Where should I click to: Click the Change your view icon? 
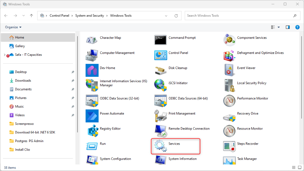[x=273, y=27]
